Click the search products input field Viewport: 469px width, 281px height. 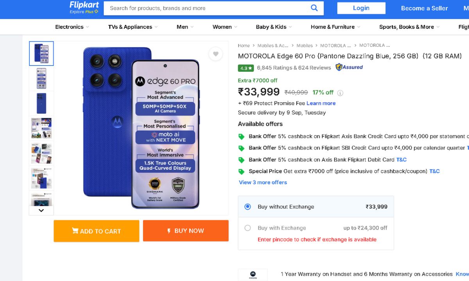(207, 8)
